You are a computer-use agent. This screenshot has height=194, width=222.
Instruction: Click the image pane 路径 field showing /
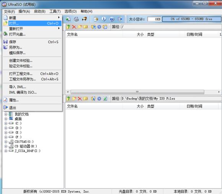pyautogui.click(x=171, y=27)
